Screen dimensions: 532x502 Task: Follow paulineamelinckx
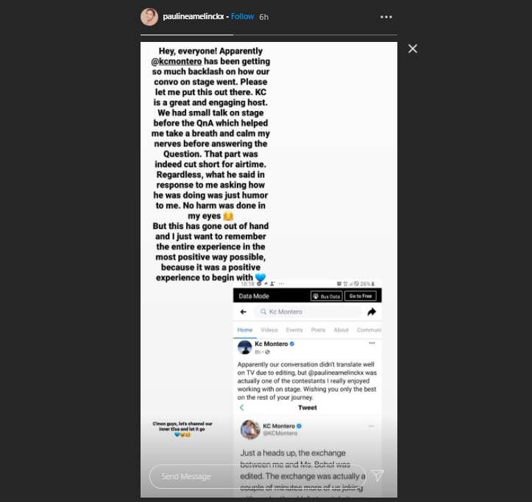pos(242,17)
